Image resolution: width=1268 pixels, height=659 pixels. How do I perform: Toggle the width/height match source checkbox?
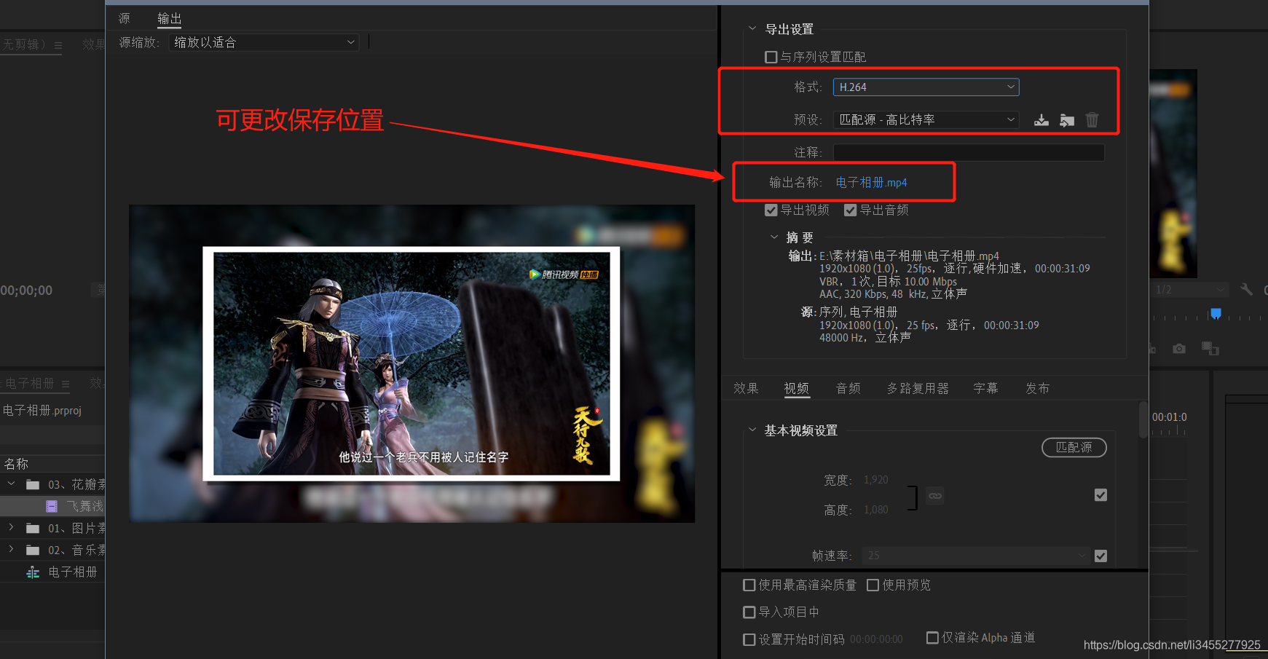[1100, 495]
